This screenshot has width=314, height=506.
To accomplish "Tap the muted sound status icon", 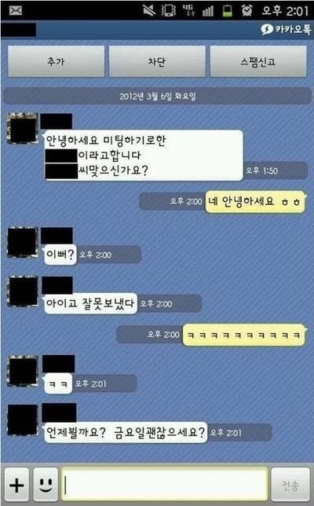I will pyautogui.click(x=149, y=11).
